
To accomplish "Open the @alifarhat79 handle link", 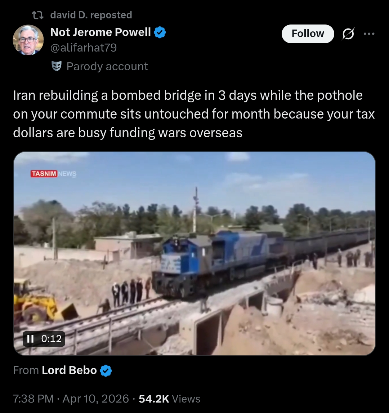I will (84, 48).
